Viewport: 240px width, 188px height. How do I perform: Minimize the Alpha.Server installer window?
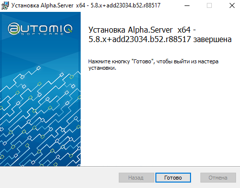pyautogui.click(x=187, y=5)
